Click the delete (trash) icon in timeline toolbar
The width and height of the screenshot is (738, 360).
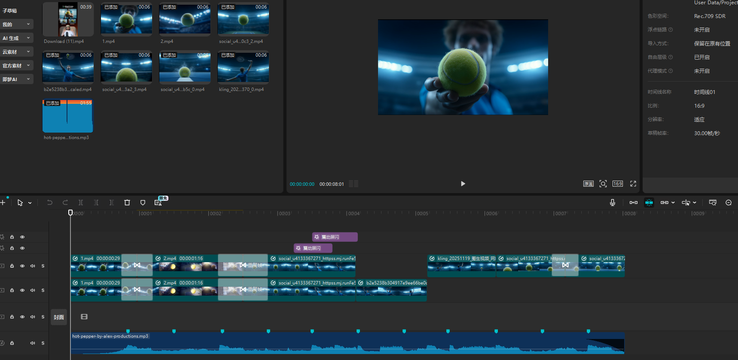coord(127,203)
